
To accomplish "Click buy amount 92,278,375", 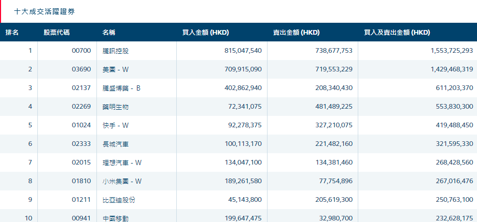I will pyautogui.click(x=245, y=125).
